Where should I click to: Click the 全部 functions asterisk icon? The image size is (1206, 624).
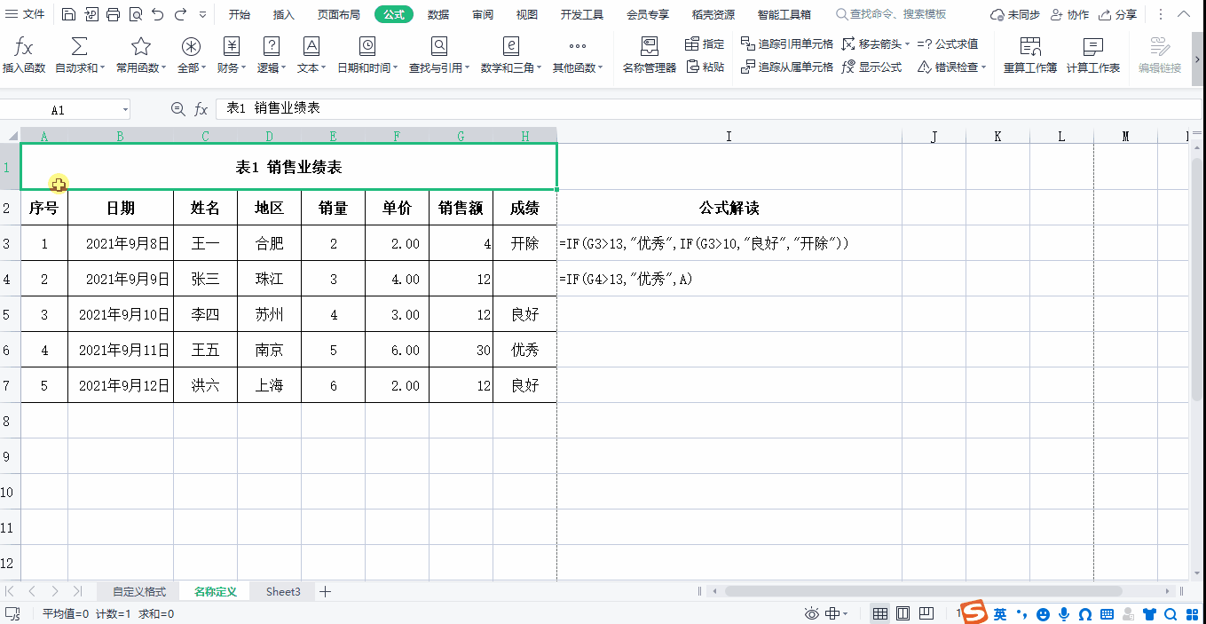click(x=191, y=47)
